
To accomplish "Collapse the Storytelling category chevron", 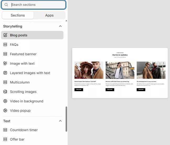I will click(x=60, y=26).
